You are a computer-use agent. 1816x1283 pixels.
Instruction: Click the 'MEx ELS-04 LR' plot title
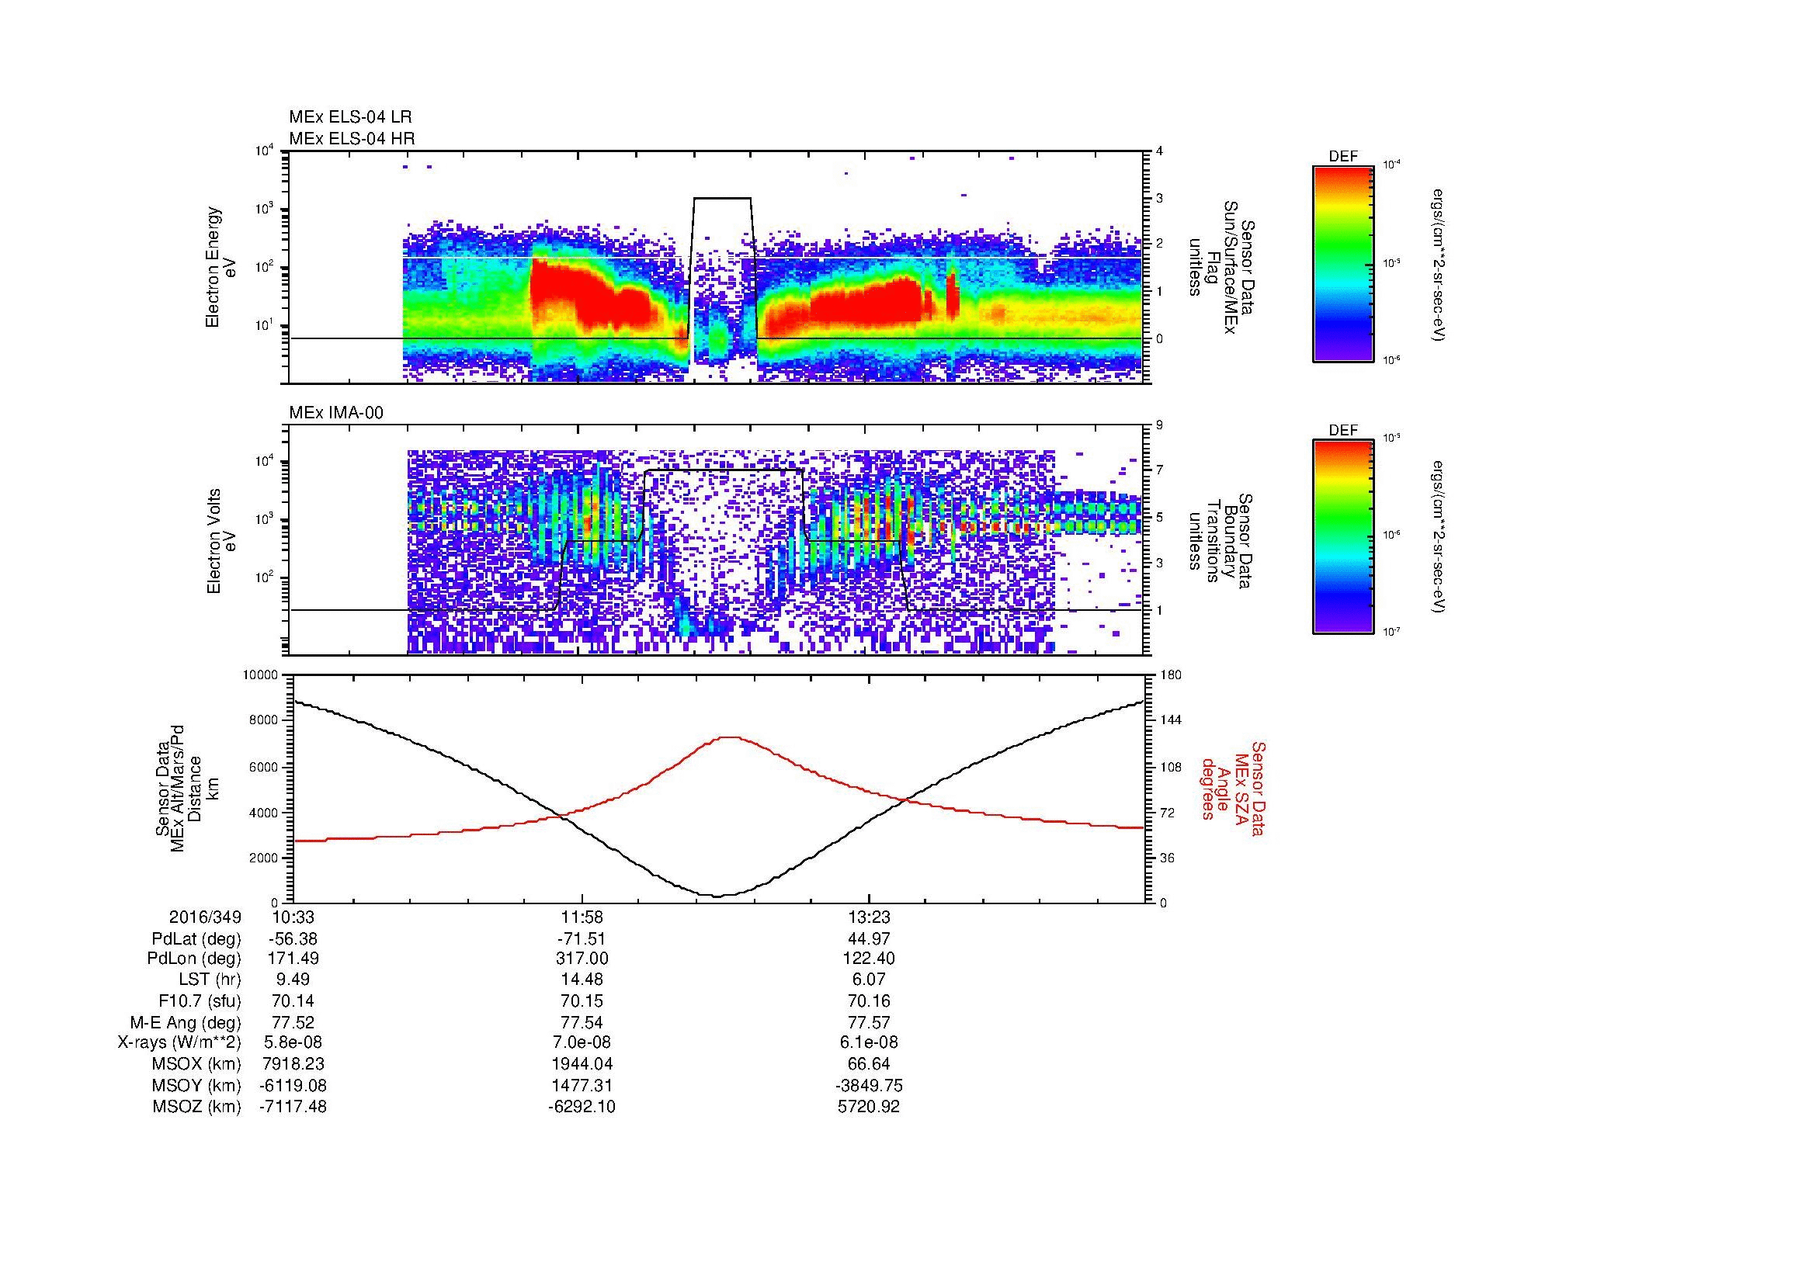(x=350, y=117)
